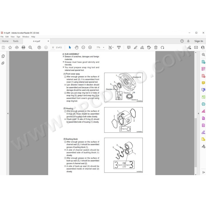Click the page number field showing 32

click(x=53, y=47)
